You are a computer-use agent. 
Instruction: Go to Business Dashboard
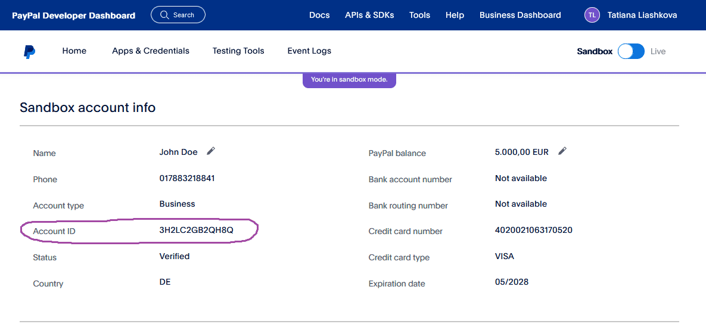click(x=520, y=15)
